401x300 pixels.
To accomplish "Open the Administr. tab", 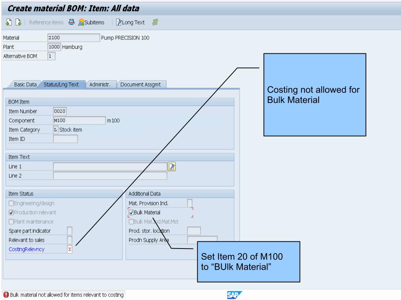I will (100, 84).
